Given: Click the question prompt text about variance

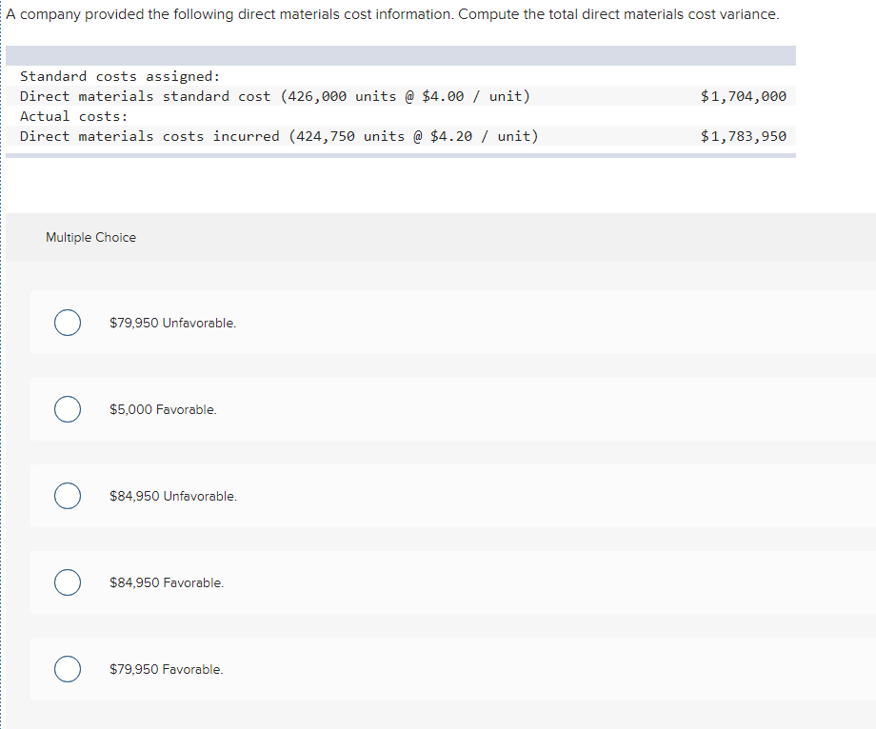Looking at the screenshot, I should coord(392,14).
